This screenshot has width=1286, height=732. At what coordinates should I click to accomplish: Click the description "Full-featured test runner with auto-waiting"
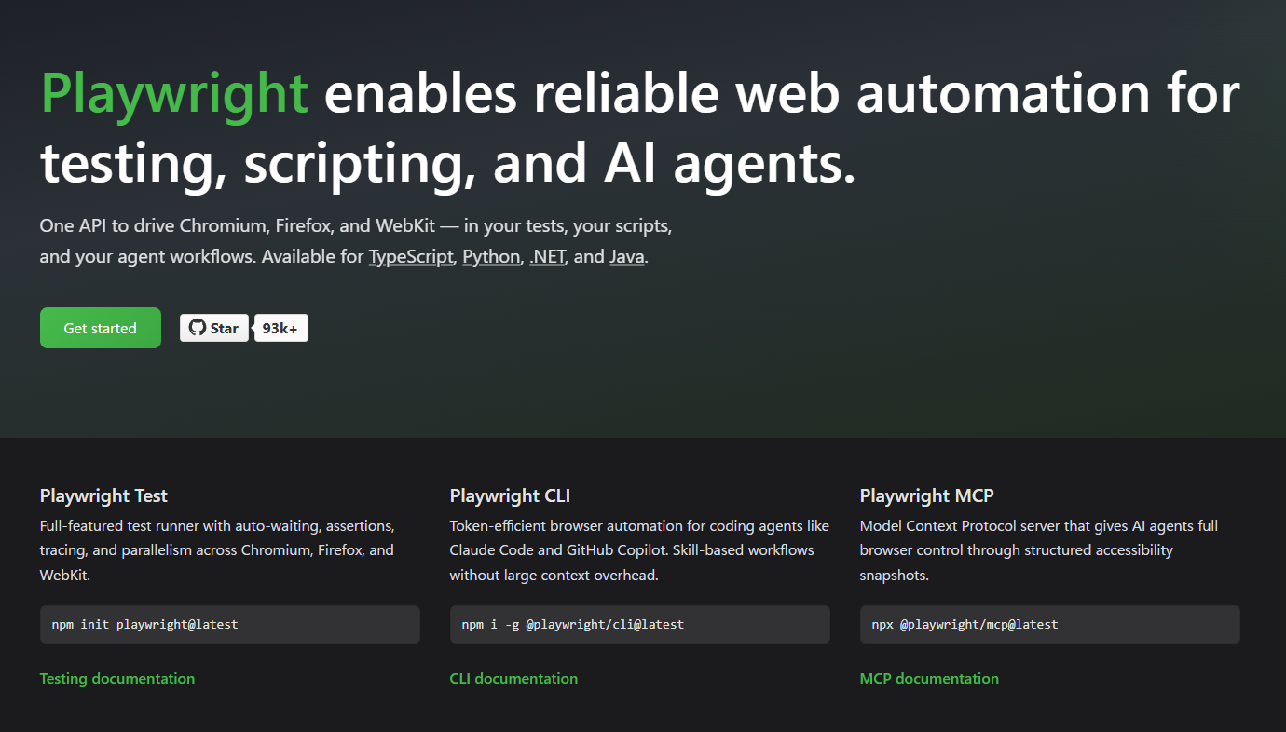(217, 550)
